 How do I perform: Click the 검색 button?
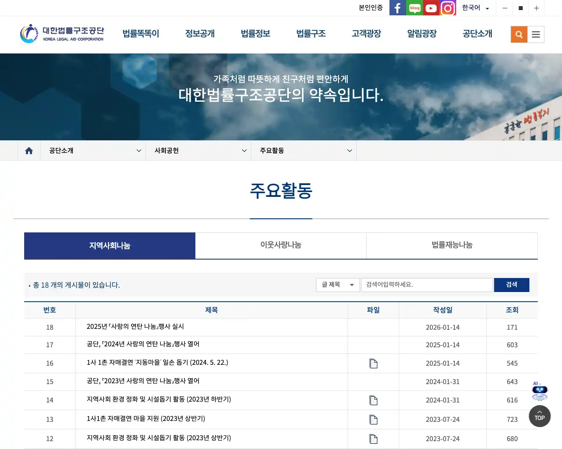[x=512, y=285]
